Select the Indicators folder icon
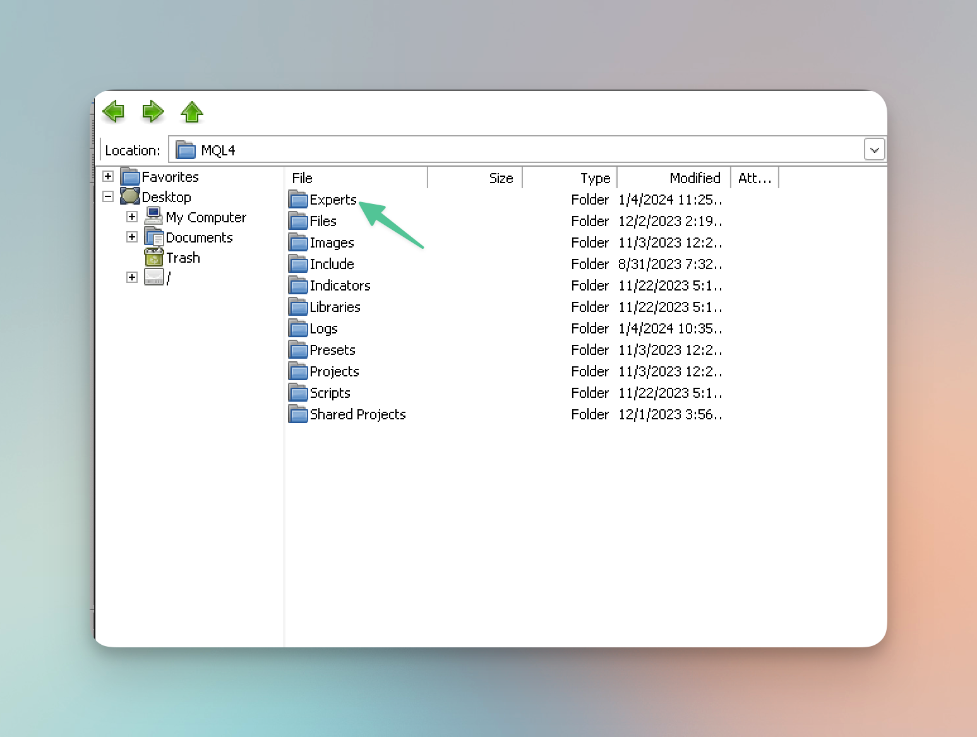Image resolution: width=977 pixels, height=737 pixels. 298,285
